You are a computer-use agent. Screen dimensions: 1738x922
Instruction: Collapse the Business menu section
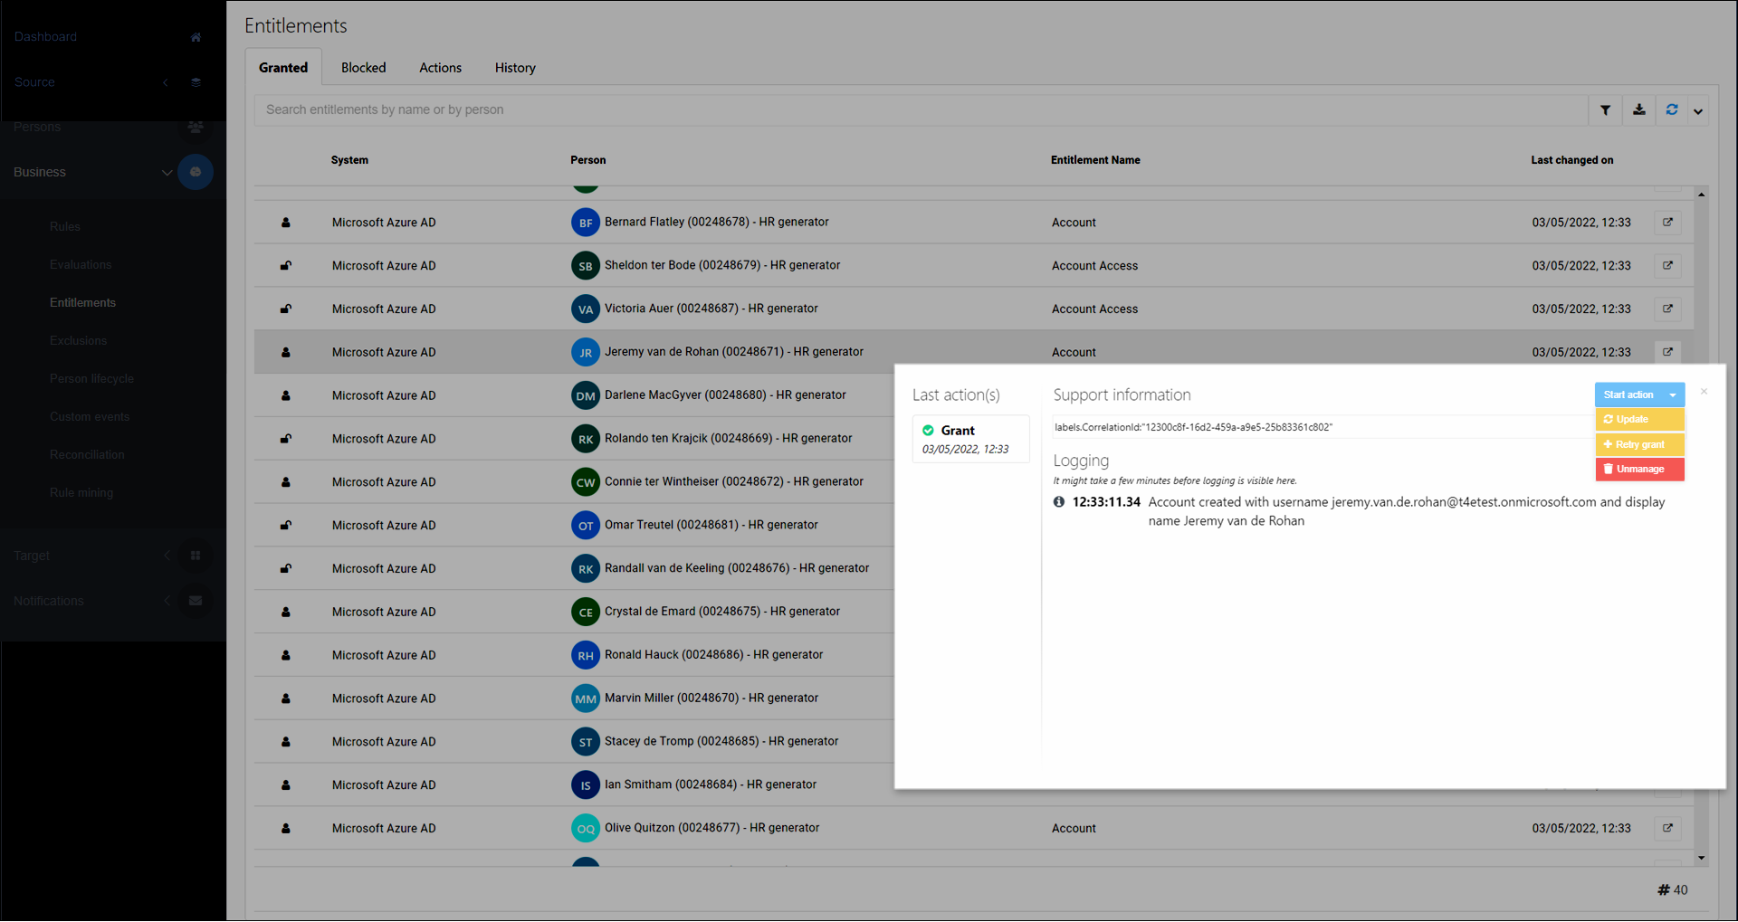[167, 172]
